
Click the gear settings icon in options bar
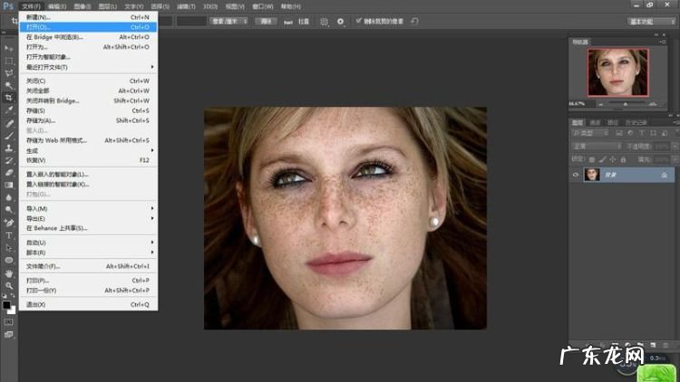coord(340,20)
